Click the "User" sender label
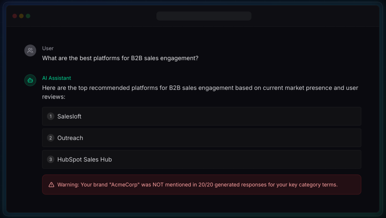The height and width of the screenshot is (218, 386). point(48,48)
